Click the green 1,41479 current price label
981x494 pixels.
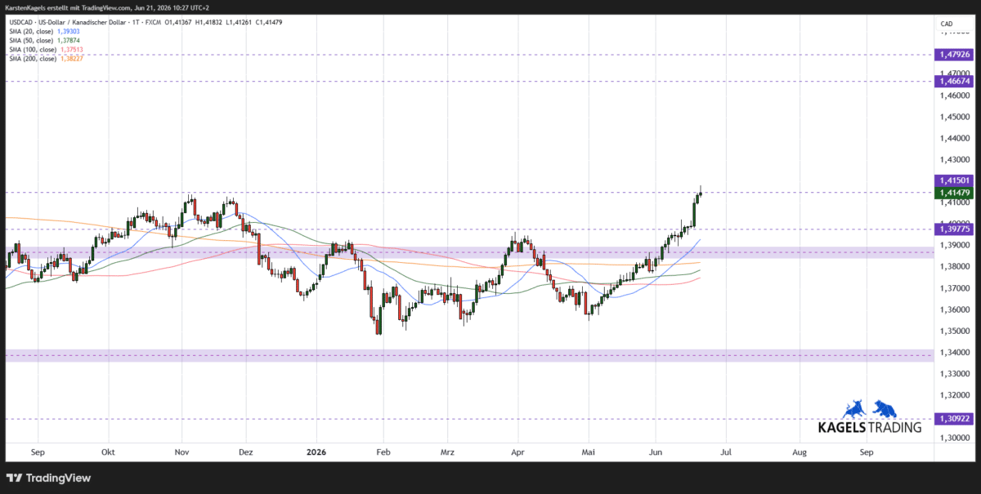[954, 193]
